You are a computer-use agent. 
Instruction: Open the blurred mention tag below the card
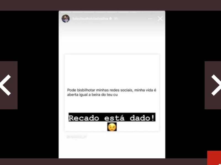(77, 137)
